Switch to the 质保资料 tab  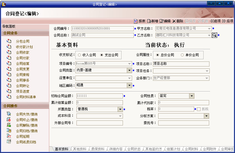click(98, 149)
